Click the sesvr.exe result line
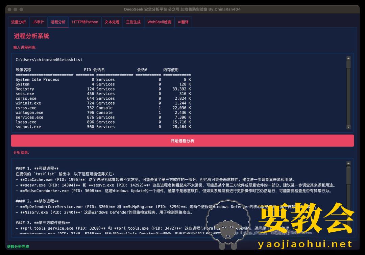The height and width of the screenshot is (255, 365). coord(176,185)
